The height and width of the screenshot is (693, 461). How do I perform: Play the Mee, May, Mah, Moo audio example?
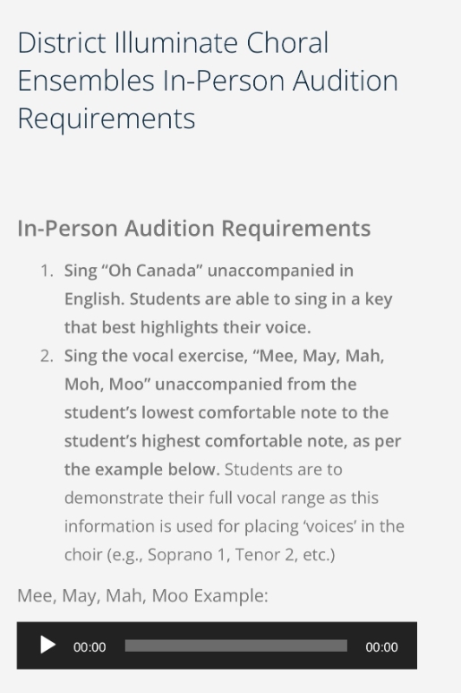pos(47,645)
